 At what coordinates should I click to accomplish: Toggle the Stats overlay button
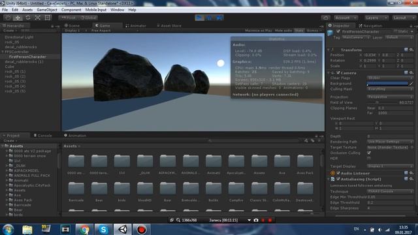click(299, 31)
